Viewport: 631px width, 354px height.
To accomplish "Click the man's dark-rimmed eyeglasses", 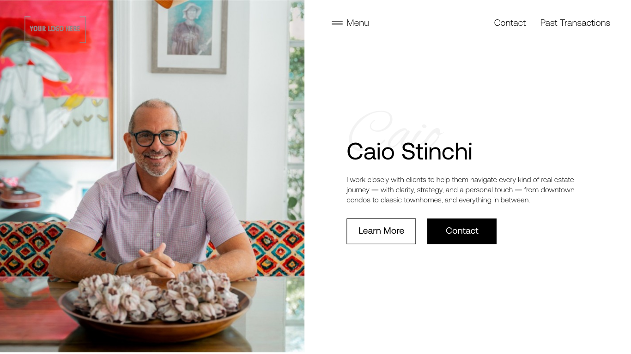I will pos(155,137).
